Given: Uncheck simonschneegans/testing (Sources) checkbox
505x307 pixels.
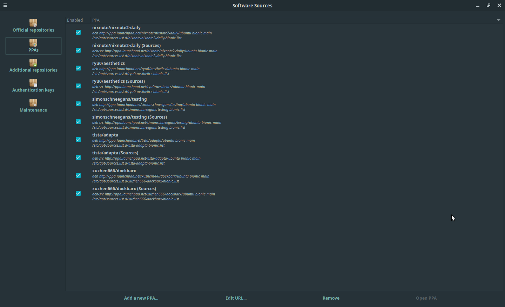Looking at the screenshot, I should (x=78, y=122).
